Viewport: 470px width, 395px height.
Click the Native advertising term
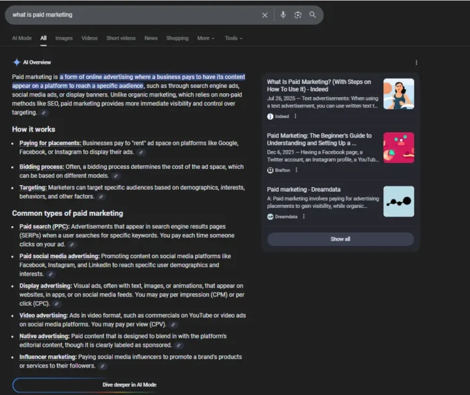pyautogui.click(x=44, y=336)
